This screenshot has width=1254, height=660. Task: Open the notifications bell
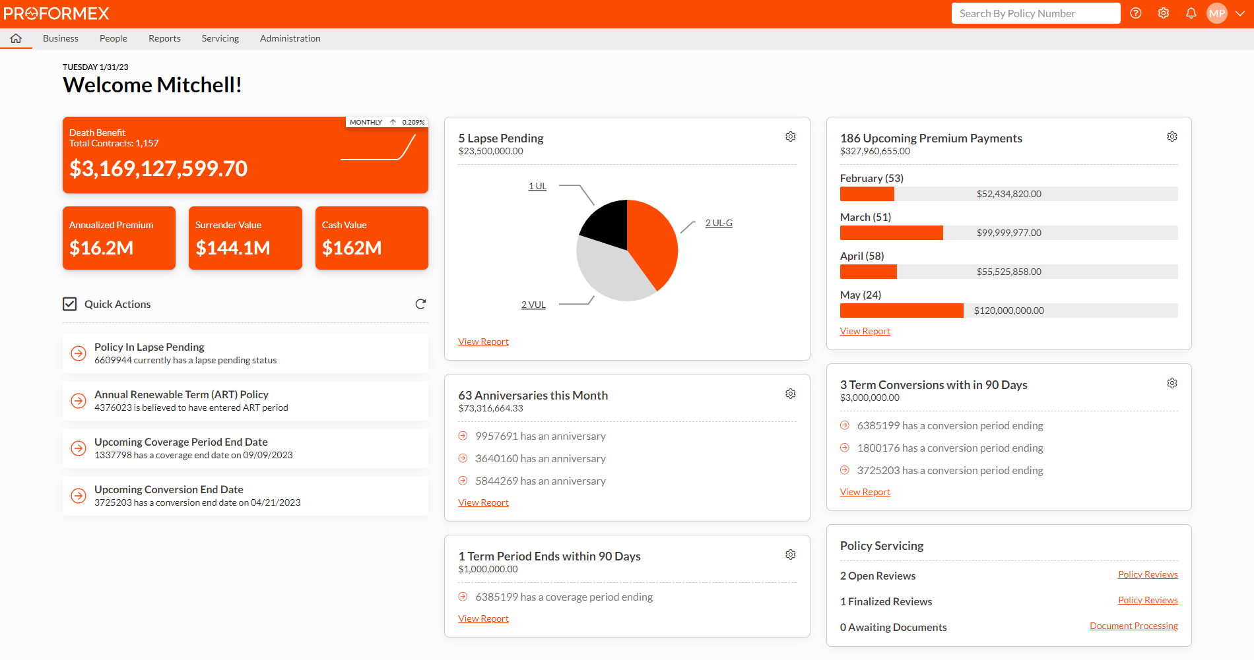[1191, 13]
